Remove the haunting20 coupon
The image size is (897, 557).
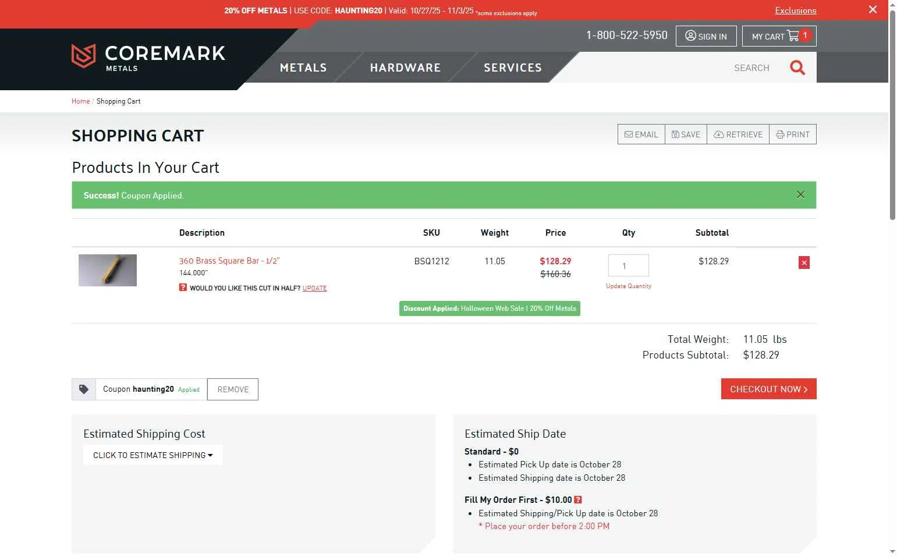tap(233, 389)
